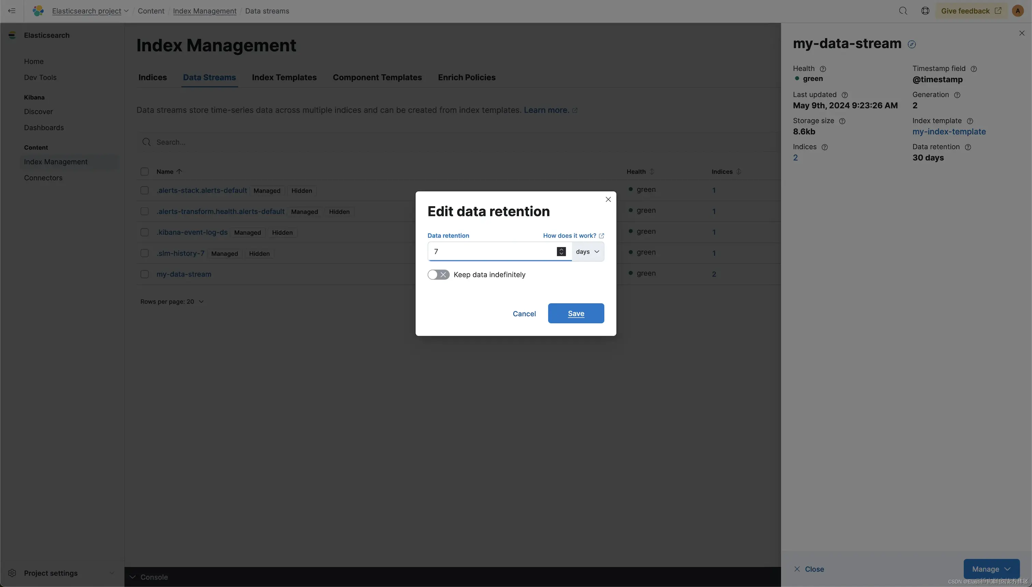This screenshot has width=1032, height=587.
Task: Open the days unit dropdown
Action: 588,252
